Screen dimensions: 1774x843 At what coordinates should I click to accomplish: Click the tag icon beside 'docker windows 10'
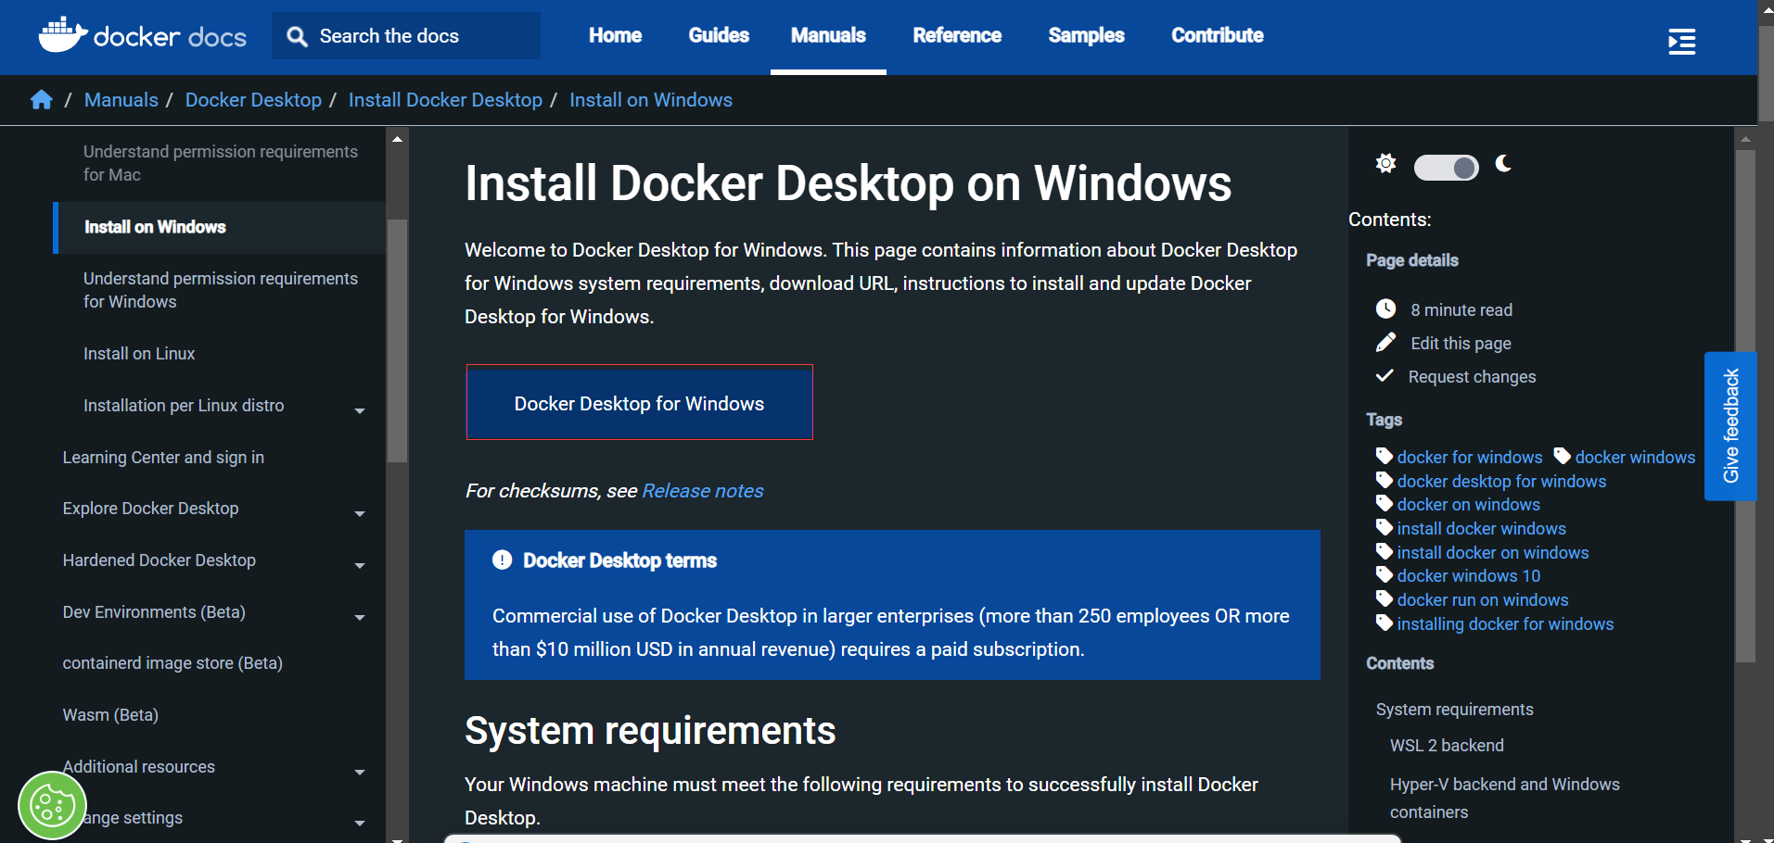pyautogui.click(x=1385, y=575)
